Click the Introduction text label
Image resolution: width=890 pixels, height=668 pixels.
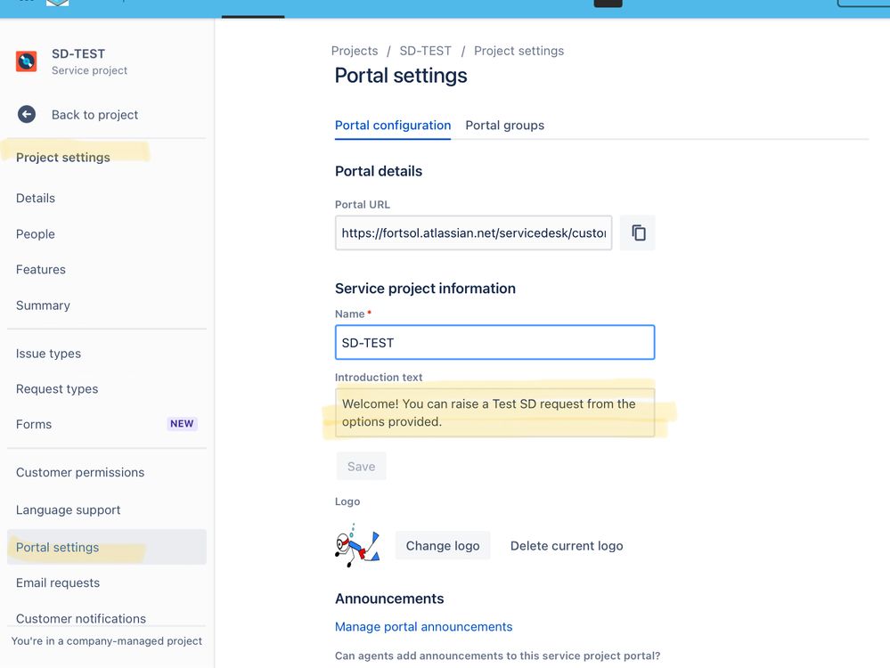click(x=379, y=377)
